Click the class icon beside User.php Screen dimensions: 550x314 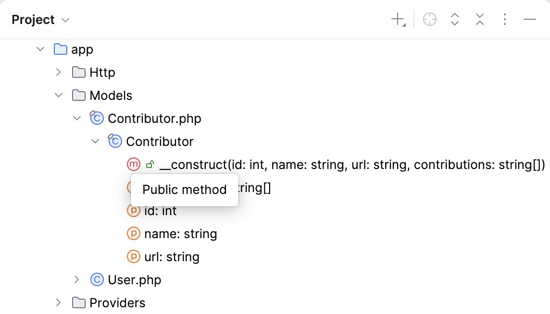point(96,279)
